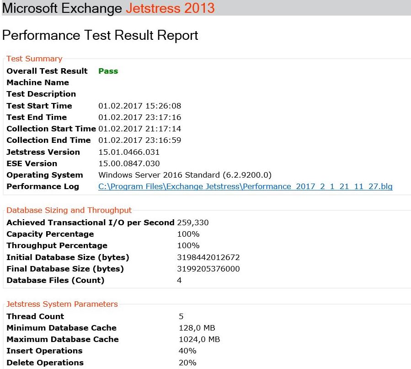411x369 pixels.
Task: Click the Performance Test Result Report heading
Action: tap(100, 35)
